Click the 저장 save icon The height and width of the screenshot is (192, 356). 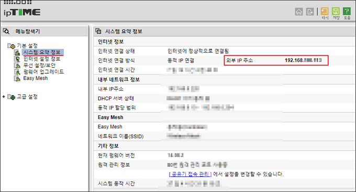[336, 11]
